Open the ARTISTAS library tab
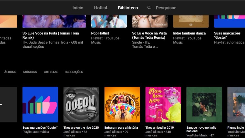The height and width of the screenshot is (138, 245). pos(51,72)
